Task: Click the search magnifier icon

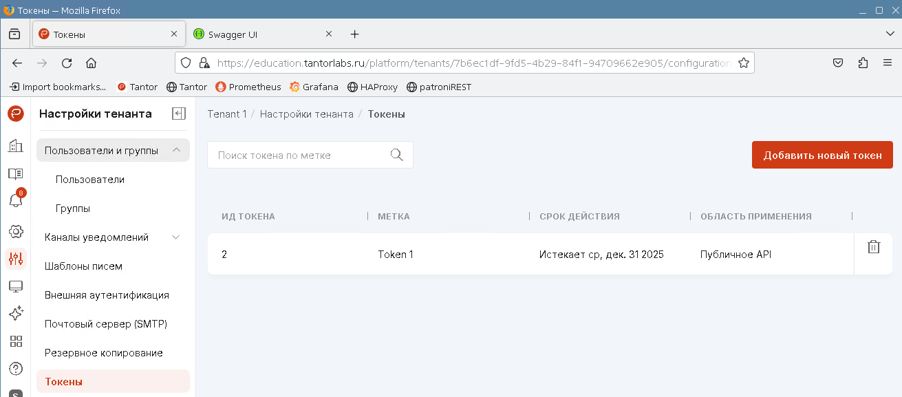Action: tap(396, 155)
